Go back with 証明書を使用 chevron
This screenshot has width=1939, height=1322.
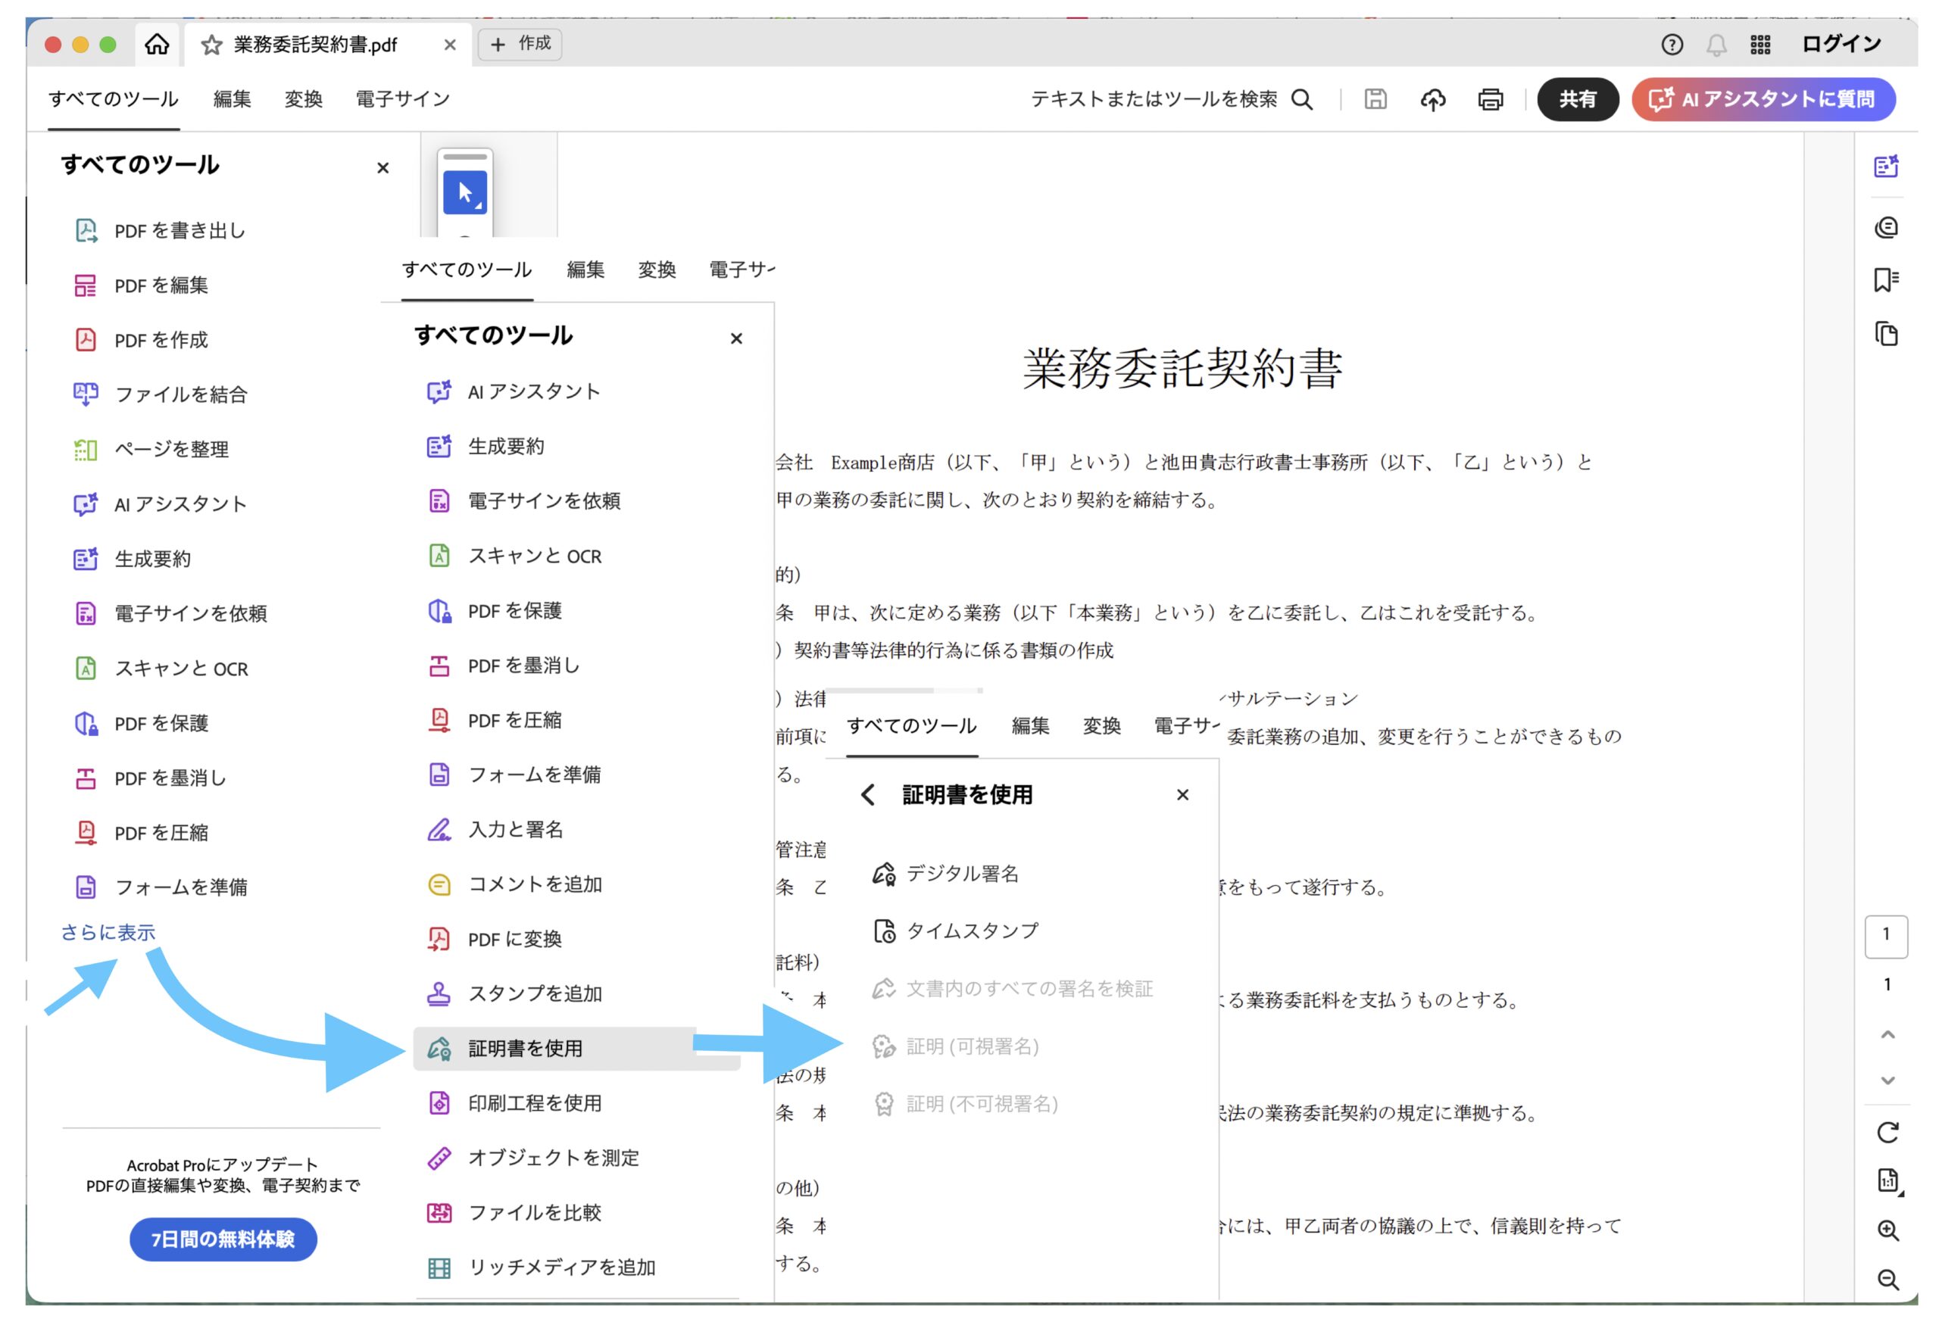coord(868,795)
